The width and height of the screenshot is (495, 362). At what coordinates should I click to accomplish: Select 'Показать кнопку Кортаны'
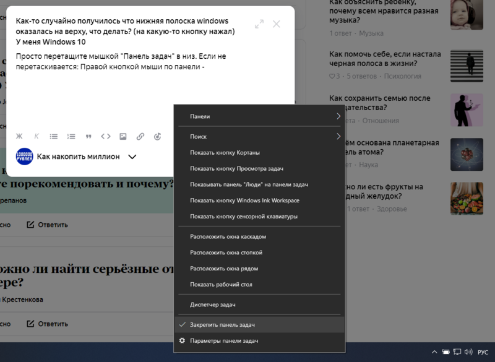pos(259,152)
